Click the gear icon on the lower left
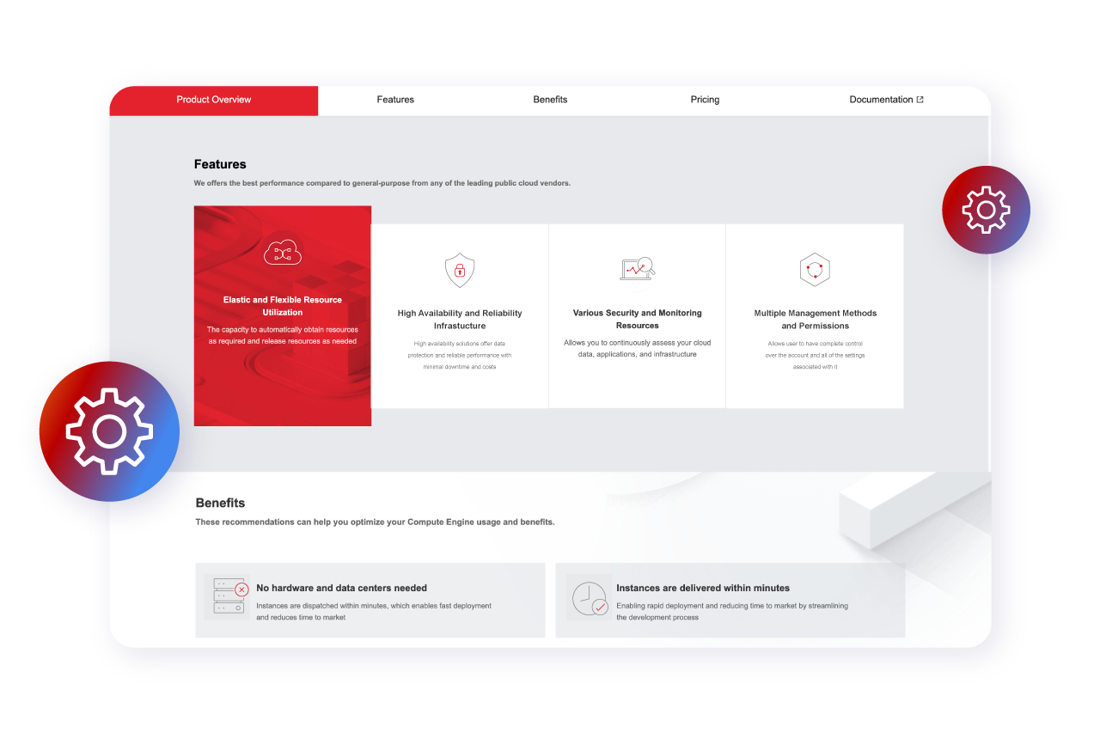Image resolution: width=1100 pixels, height=733 pixels. click(109, 431)
